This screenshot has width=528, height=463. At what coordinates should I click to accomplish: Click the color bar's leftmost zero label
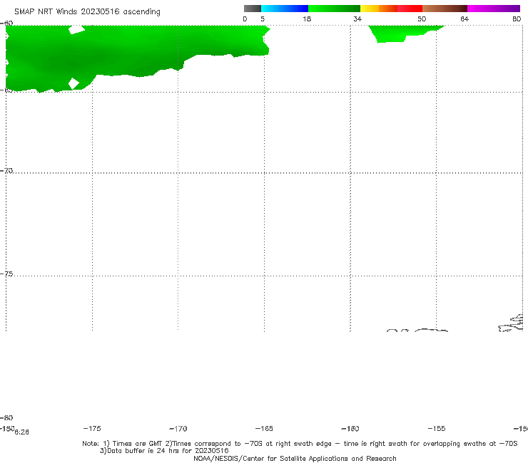[245, 19]
